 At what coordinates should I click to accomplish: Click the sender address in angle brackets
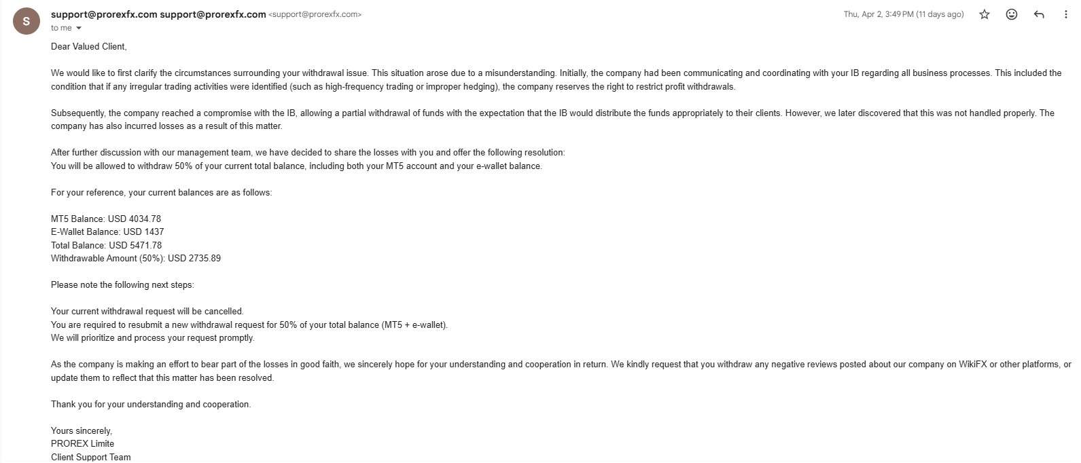pos(315,14)
